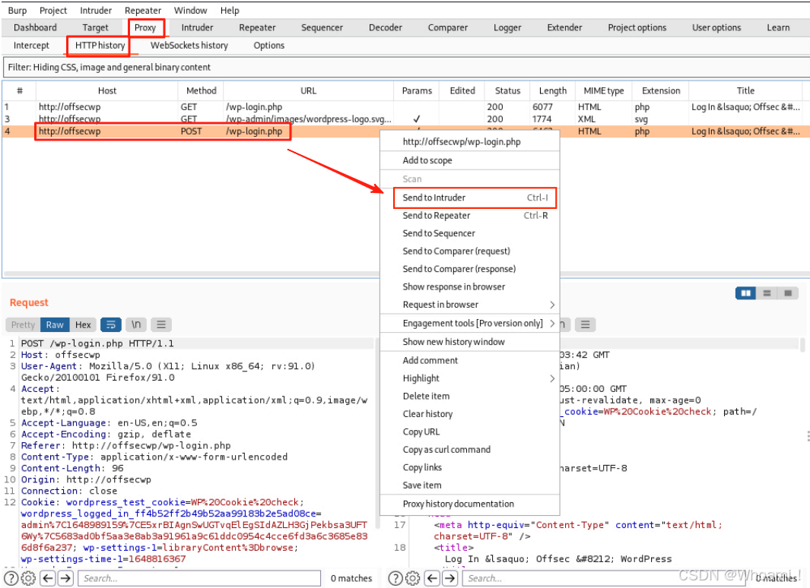Expand the Highlight submenu

click(x=469, y=378)
